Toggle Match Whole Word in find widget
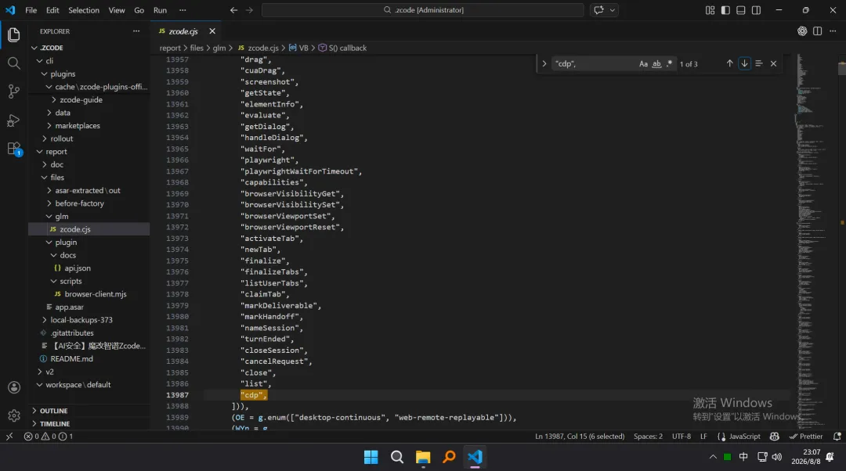The image size is (846, 471). (x=656, y=63)
